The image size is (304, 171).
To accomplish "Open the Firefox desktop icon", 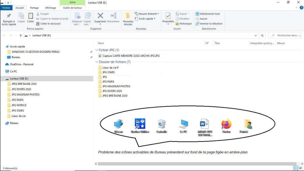I will click(x=226, y=125).
